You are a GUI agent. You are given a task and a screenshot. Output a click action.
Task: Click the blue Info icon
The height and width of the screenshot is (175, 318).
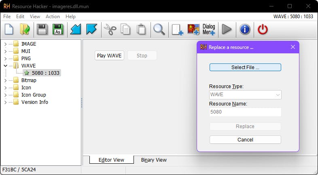click(x=245, y=30)
